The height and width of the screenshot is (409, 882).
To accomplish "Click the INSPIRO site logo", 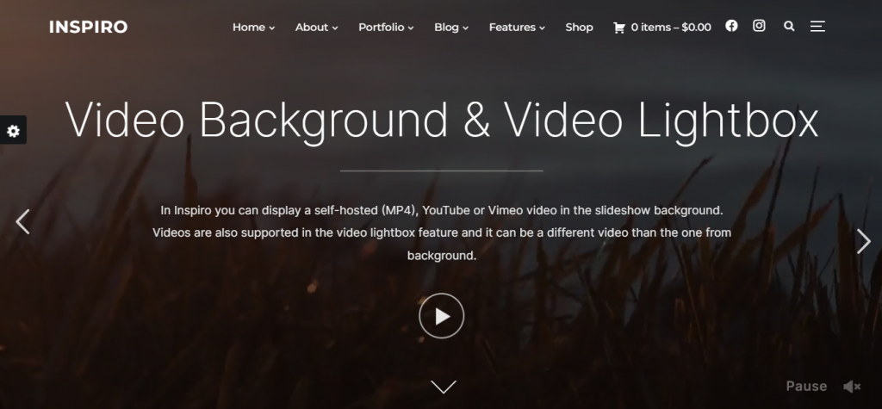I will coord(88,27).
